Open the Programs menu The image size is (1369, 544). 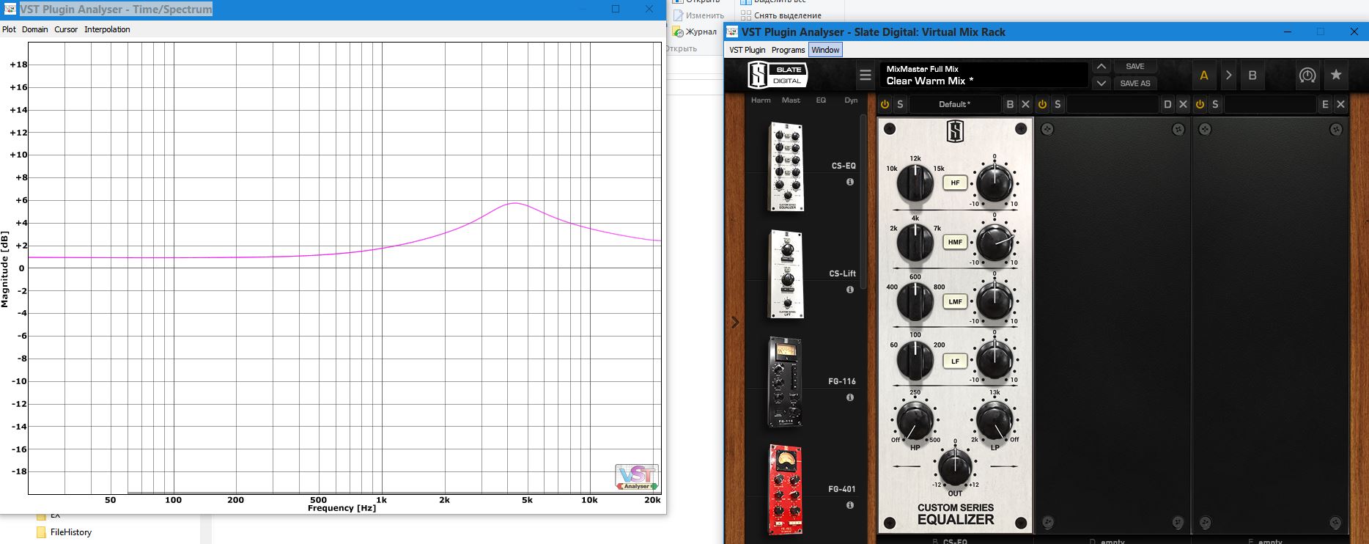click(x=789, y=50)
